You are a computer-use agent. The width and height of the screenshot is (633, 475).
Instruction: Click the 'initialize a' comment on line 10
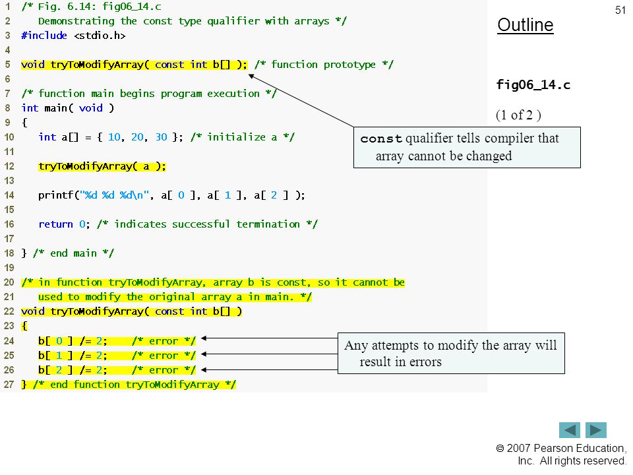pos(243,137)
